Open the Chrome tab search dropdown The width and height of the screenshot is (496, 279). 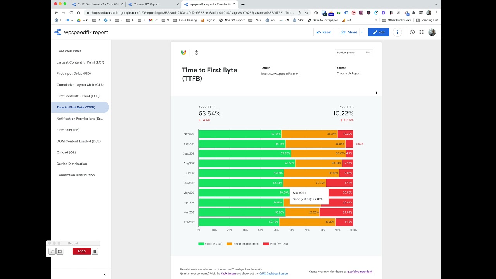click(436, 5)
